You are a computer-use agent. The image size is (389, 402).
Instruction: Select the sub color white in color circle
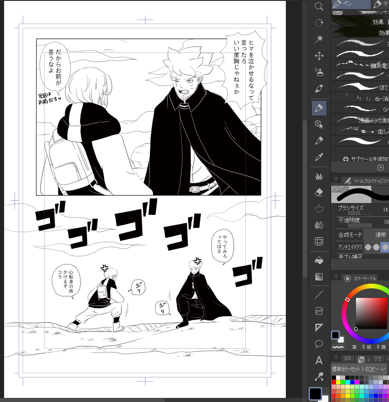341,340
